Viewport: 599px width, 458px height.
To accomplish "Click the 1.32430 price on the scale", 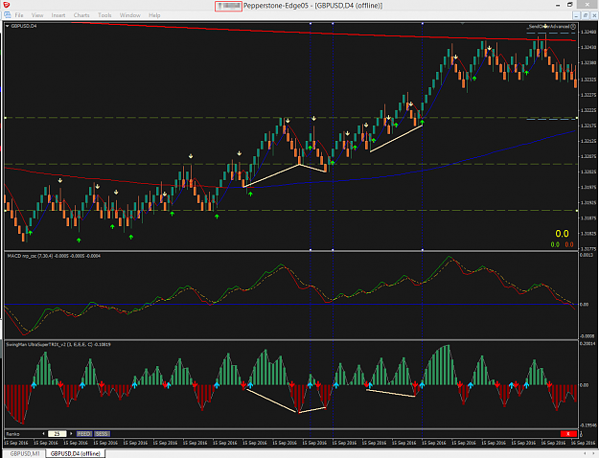I will [x=587, y=47].
